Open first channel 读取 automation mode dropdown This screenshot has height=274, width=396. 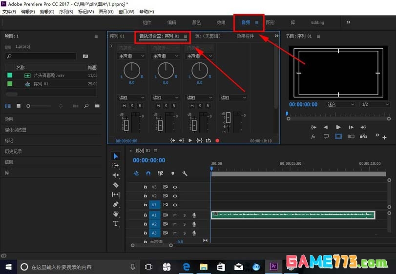[x=131, y=98]
